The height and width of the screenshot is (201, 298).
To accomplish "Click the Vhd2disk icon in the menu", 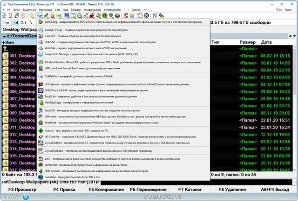I will (x=41, y=48).
